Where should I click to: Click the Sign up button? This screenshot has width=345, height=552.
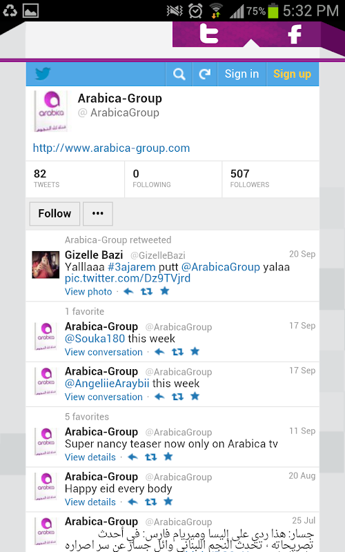293,74
